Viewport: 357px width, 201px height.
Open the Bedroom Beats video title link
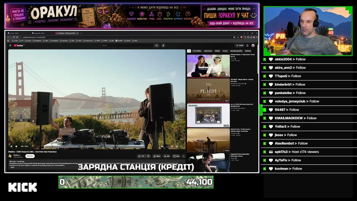(243, 56)
